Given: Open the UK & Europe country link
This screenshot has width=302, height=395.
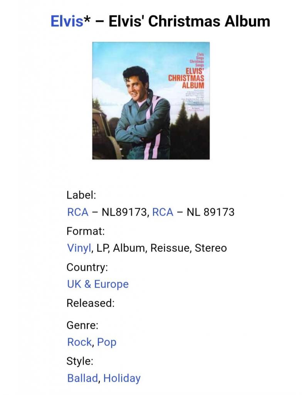Looking at the screenshot, I should 98,284.
